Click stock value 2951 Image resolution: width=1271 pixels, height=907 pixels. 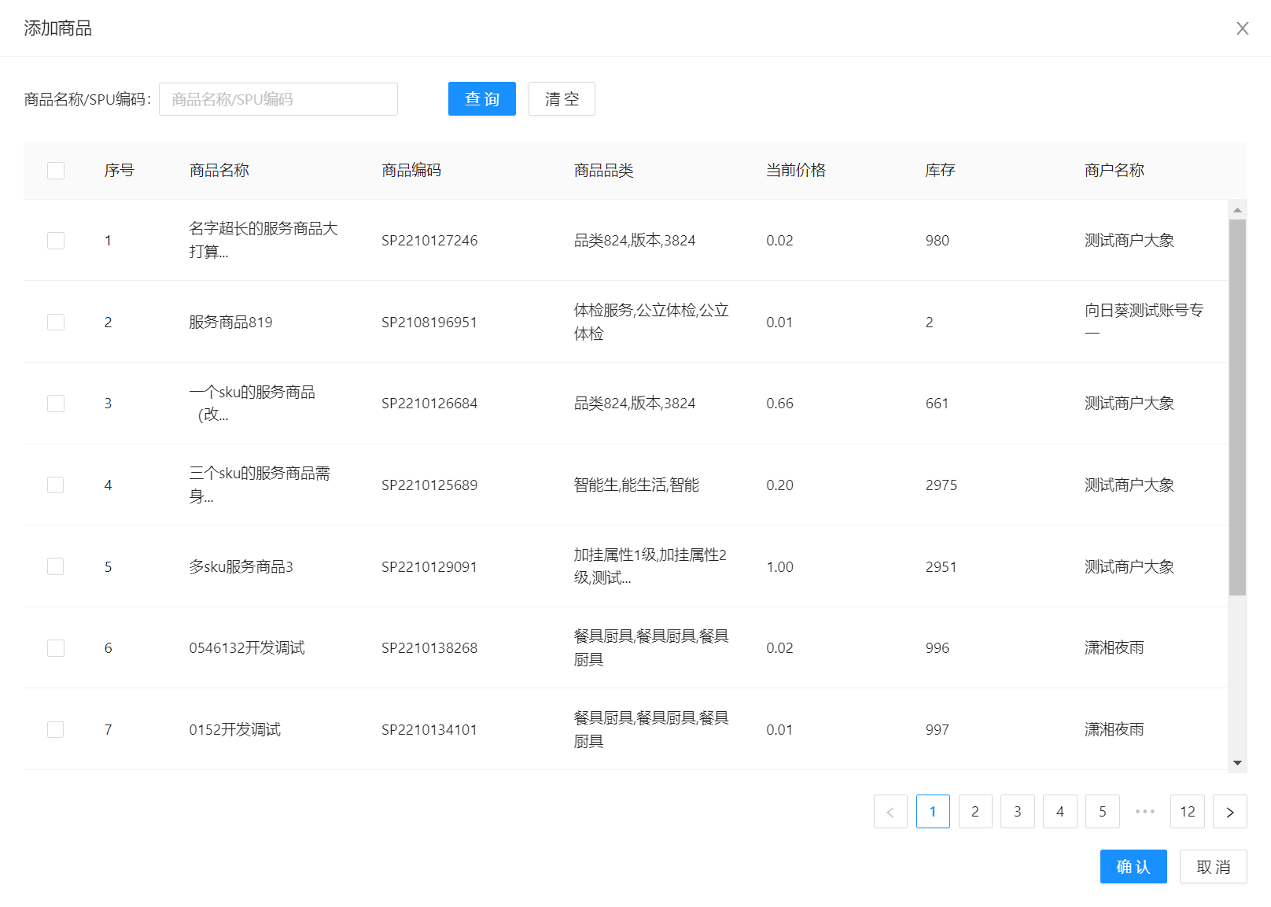[x=941, y=566]
